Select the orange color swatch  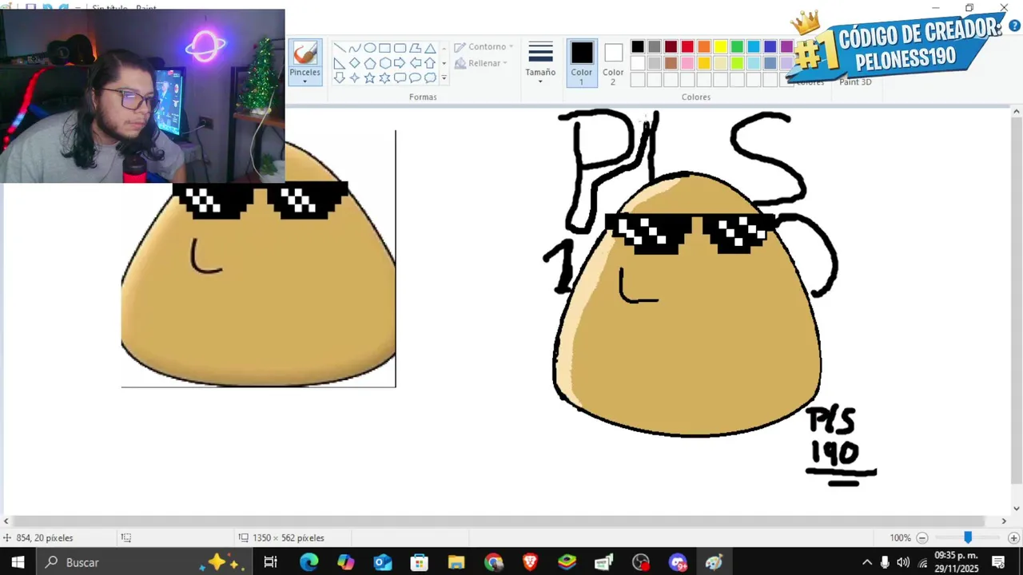click(704, 46)
